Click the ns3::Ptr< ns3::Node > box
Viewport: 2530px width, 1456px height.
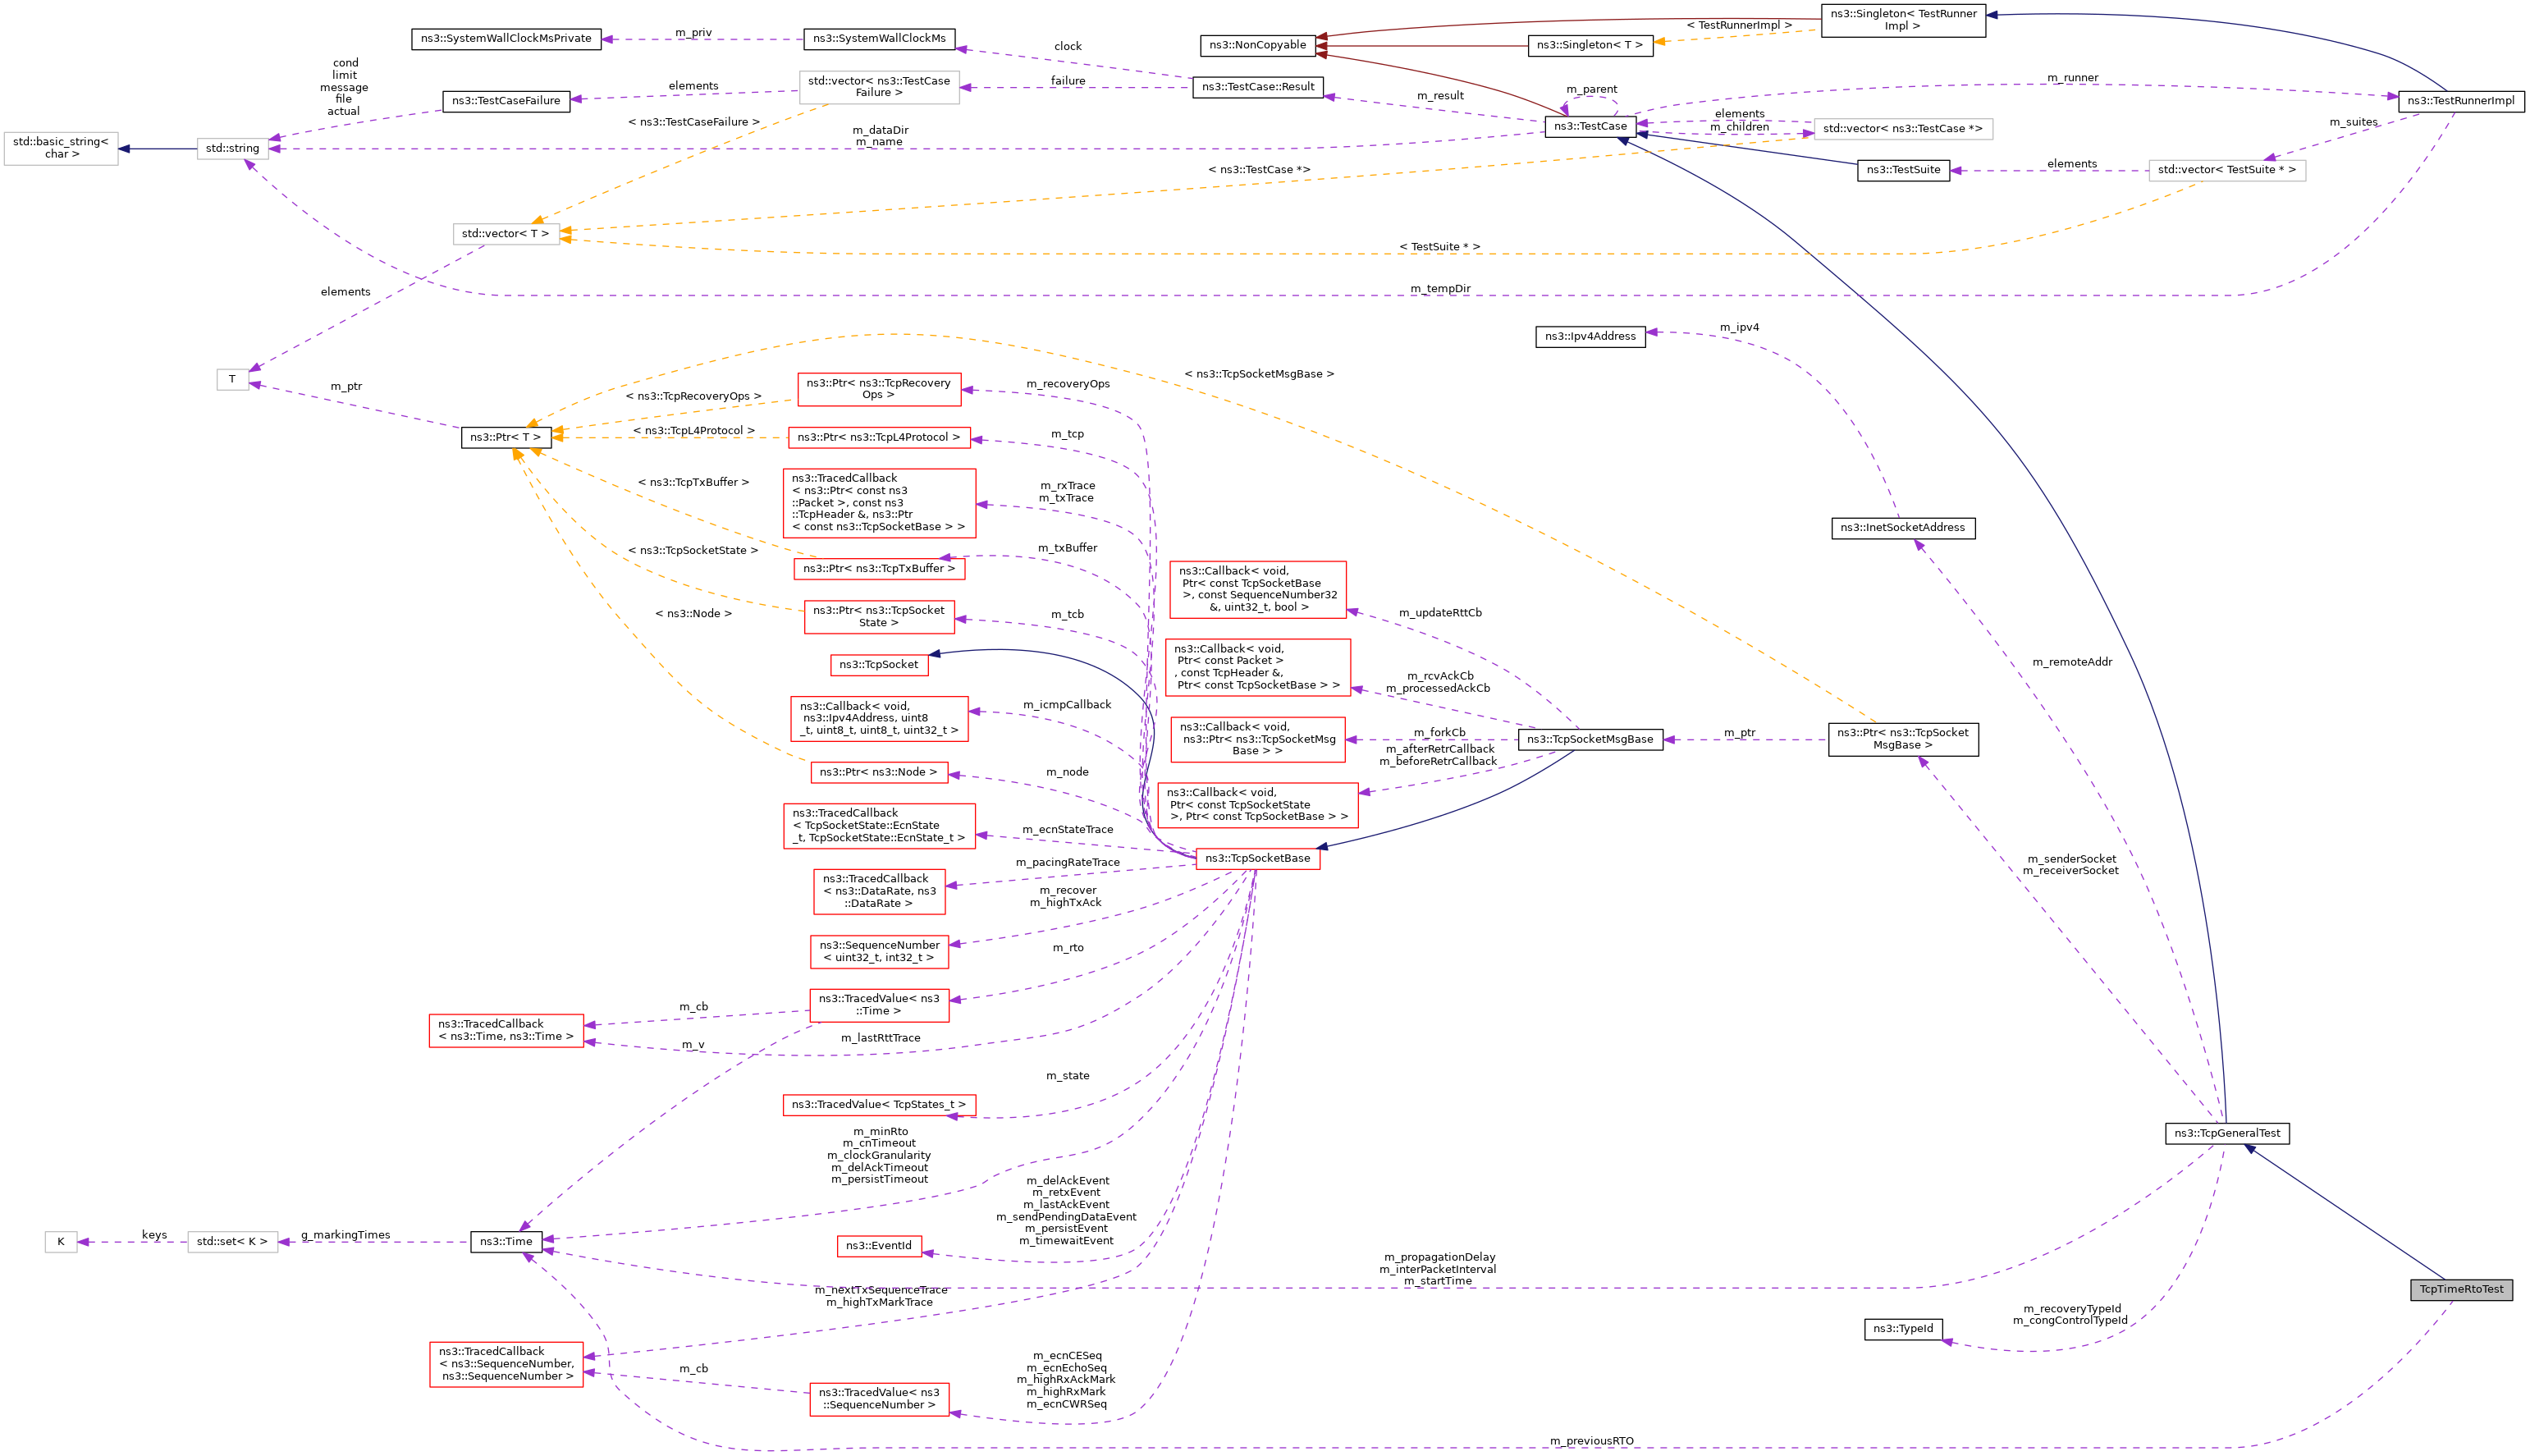[877, 772]
